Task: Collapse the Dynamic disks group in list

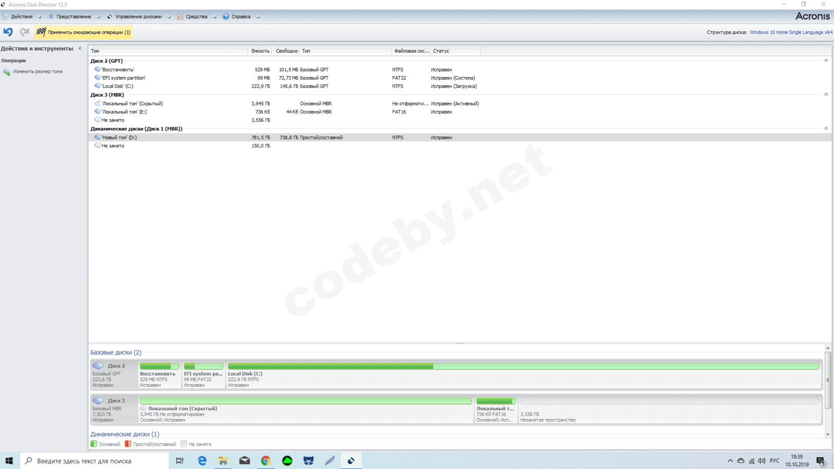Action: [x=826, y=129]
